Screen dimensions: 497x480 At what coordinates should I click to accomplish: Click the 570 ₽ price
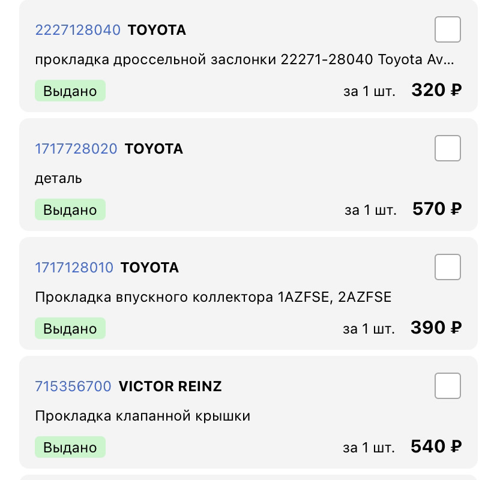point(436,208)
